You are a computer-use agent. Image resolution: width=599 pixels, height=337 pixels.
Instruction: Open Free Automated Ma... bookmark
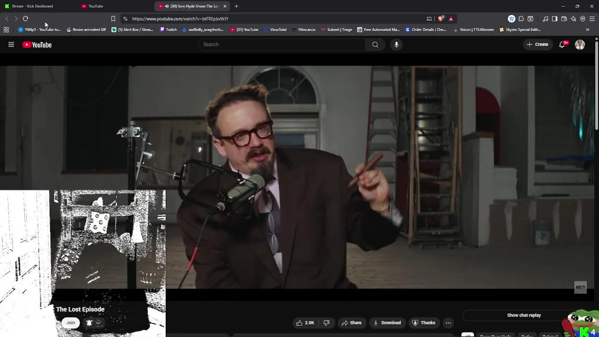pyautogui.click(x=378, y=29)
